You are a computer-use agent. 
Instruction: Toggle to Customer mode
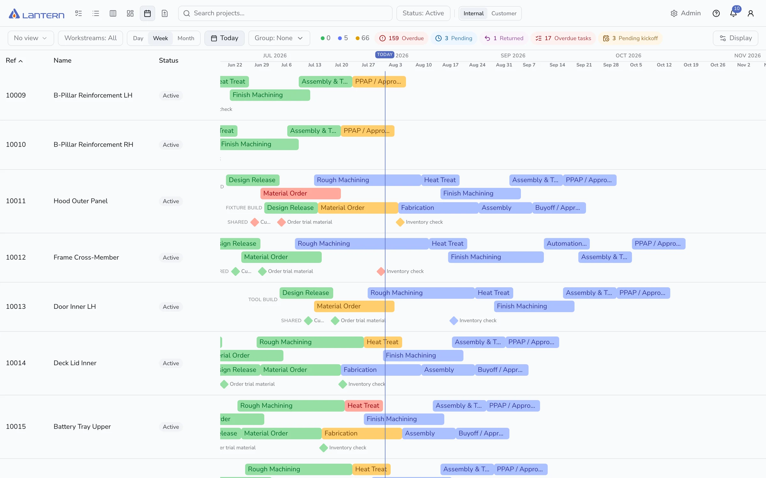pos(504,13)
